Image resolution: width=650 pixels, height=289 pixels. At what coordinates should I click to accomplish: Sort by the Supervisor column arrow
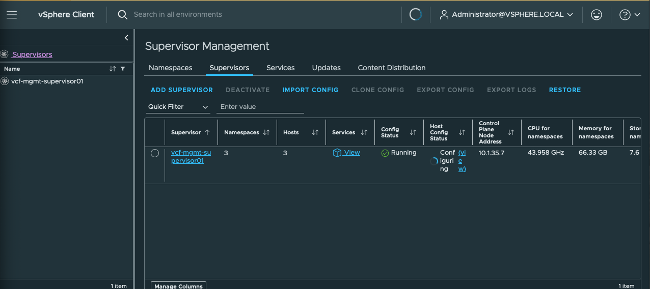[207, 132]
